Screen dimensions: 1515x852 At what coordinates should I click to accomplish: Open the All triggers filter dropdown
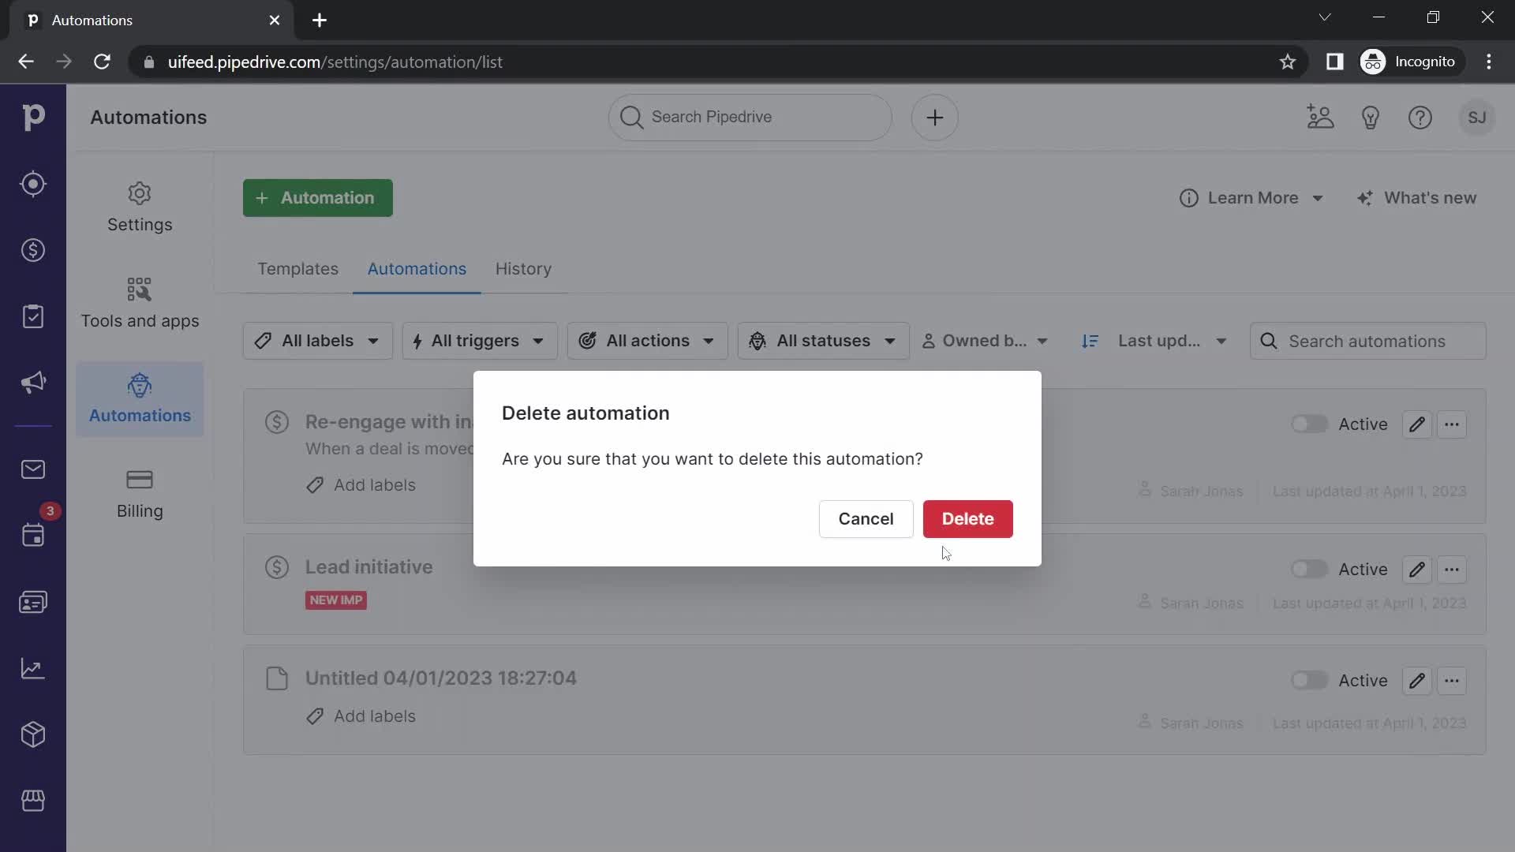tap(480, 341)
